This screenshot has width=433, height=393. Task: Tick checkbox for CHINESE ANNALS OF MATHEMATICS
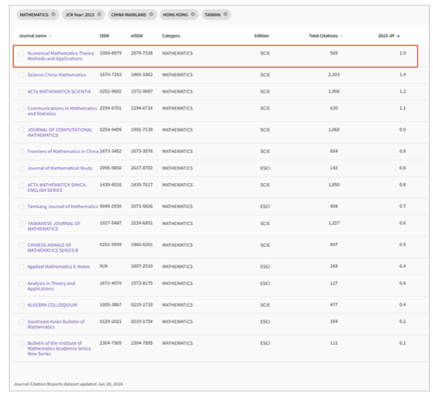[x=22, y=245]
